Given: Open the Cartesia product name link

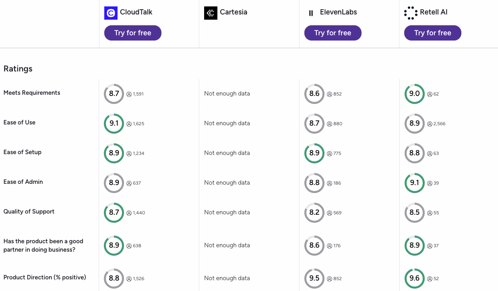Looking at the screenshot, I should click(234, 12).
